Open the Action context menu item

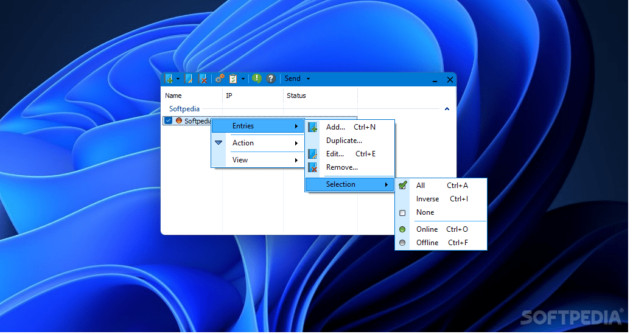coord(257,143)
